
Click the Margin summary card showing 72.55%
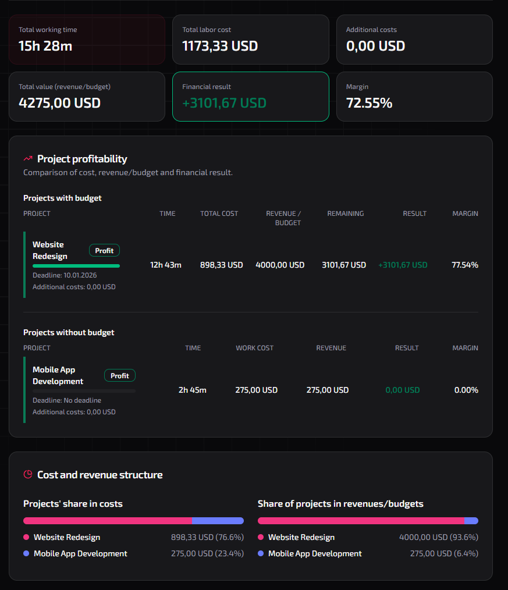pos(414,96)
